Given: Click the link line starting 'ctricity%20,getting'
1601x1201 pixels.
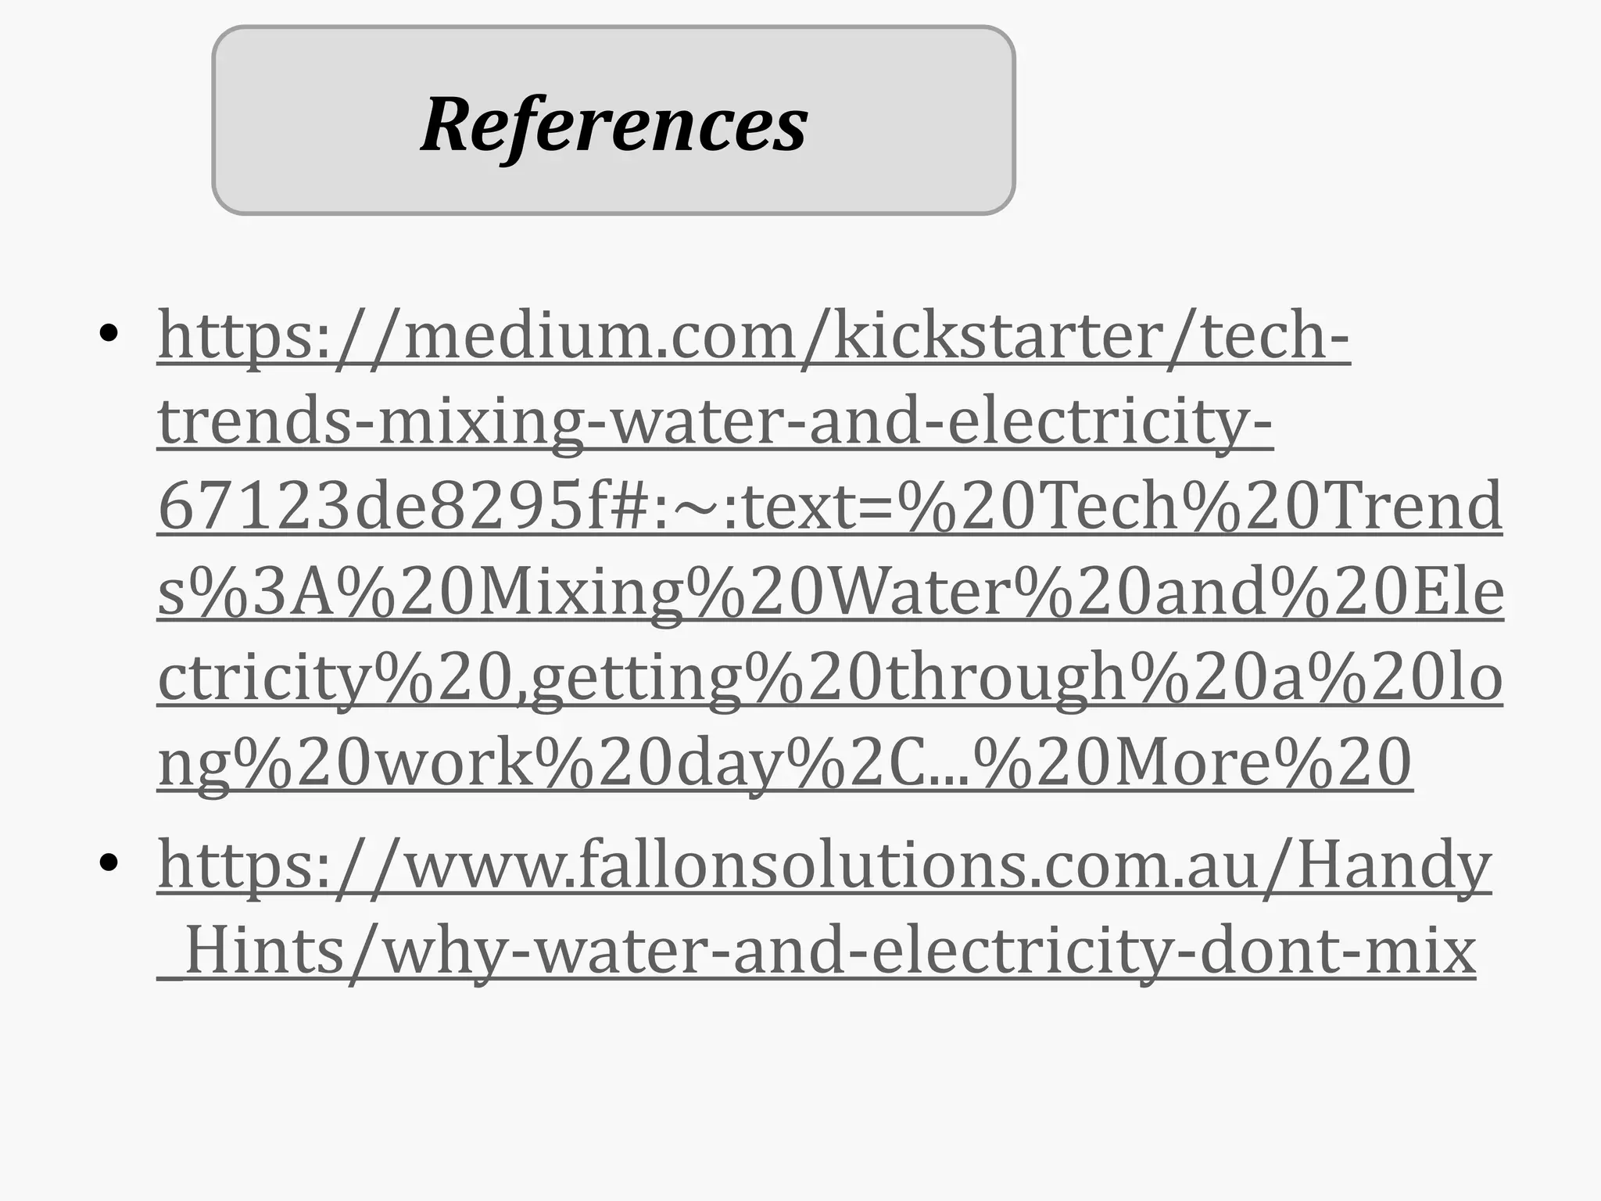Looking at the screenshot, I should tap(829, 679).
